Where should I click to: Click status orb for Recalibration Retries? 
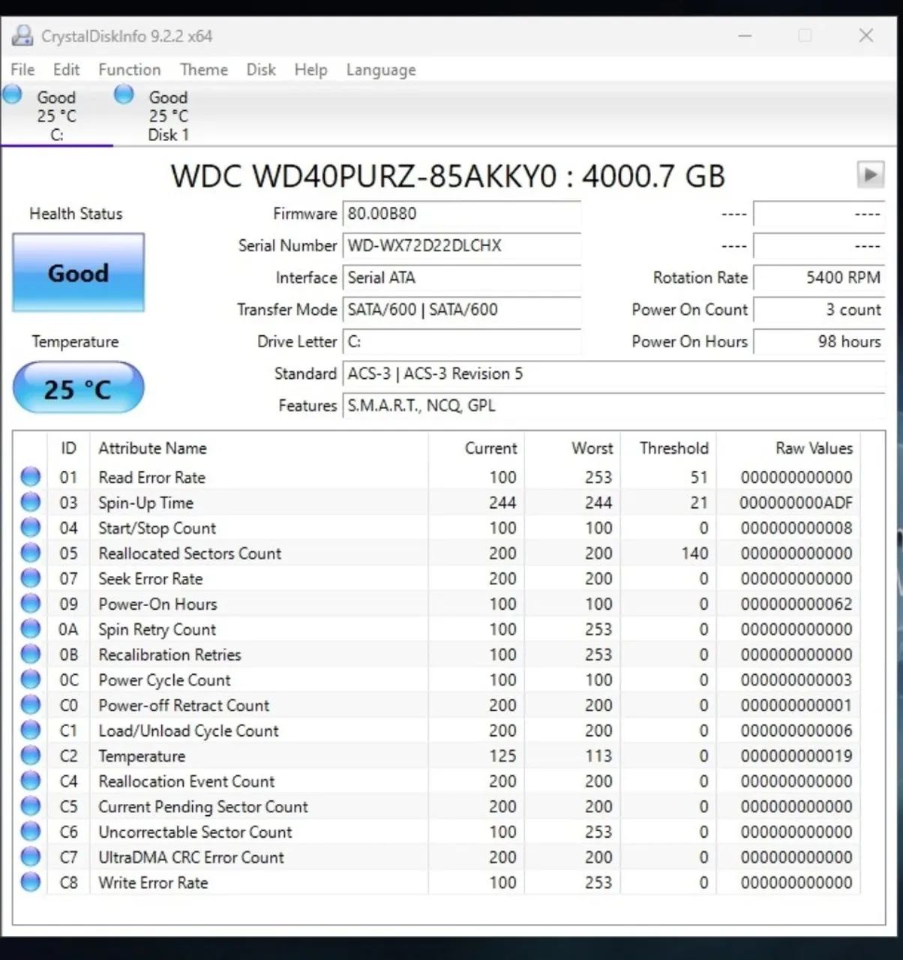31,654
